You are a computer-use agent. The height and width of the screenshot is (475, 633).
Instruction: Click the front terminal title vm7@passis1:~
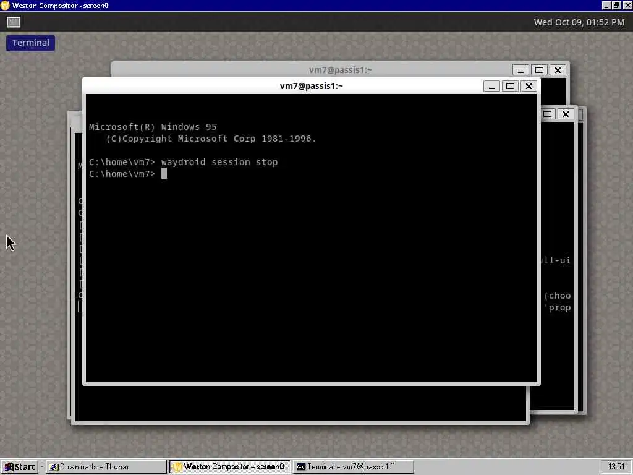[x=312, y=86]
